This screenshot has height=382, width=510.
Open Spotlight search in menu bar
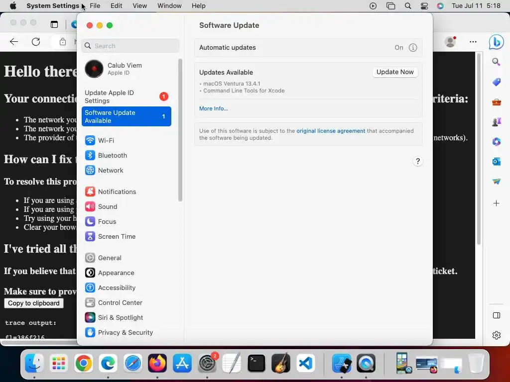tap(407, 6)
